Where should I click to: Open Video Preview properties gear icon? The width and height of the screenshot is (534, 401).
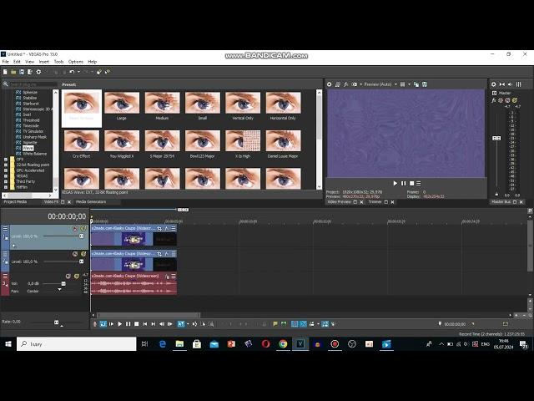tap(330, 84)
